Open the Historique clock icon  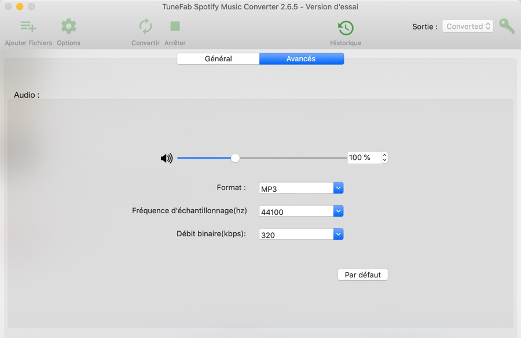(346, 28)
